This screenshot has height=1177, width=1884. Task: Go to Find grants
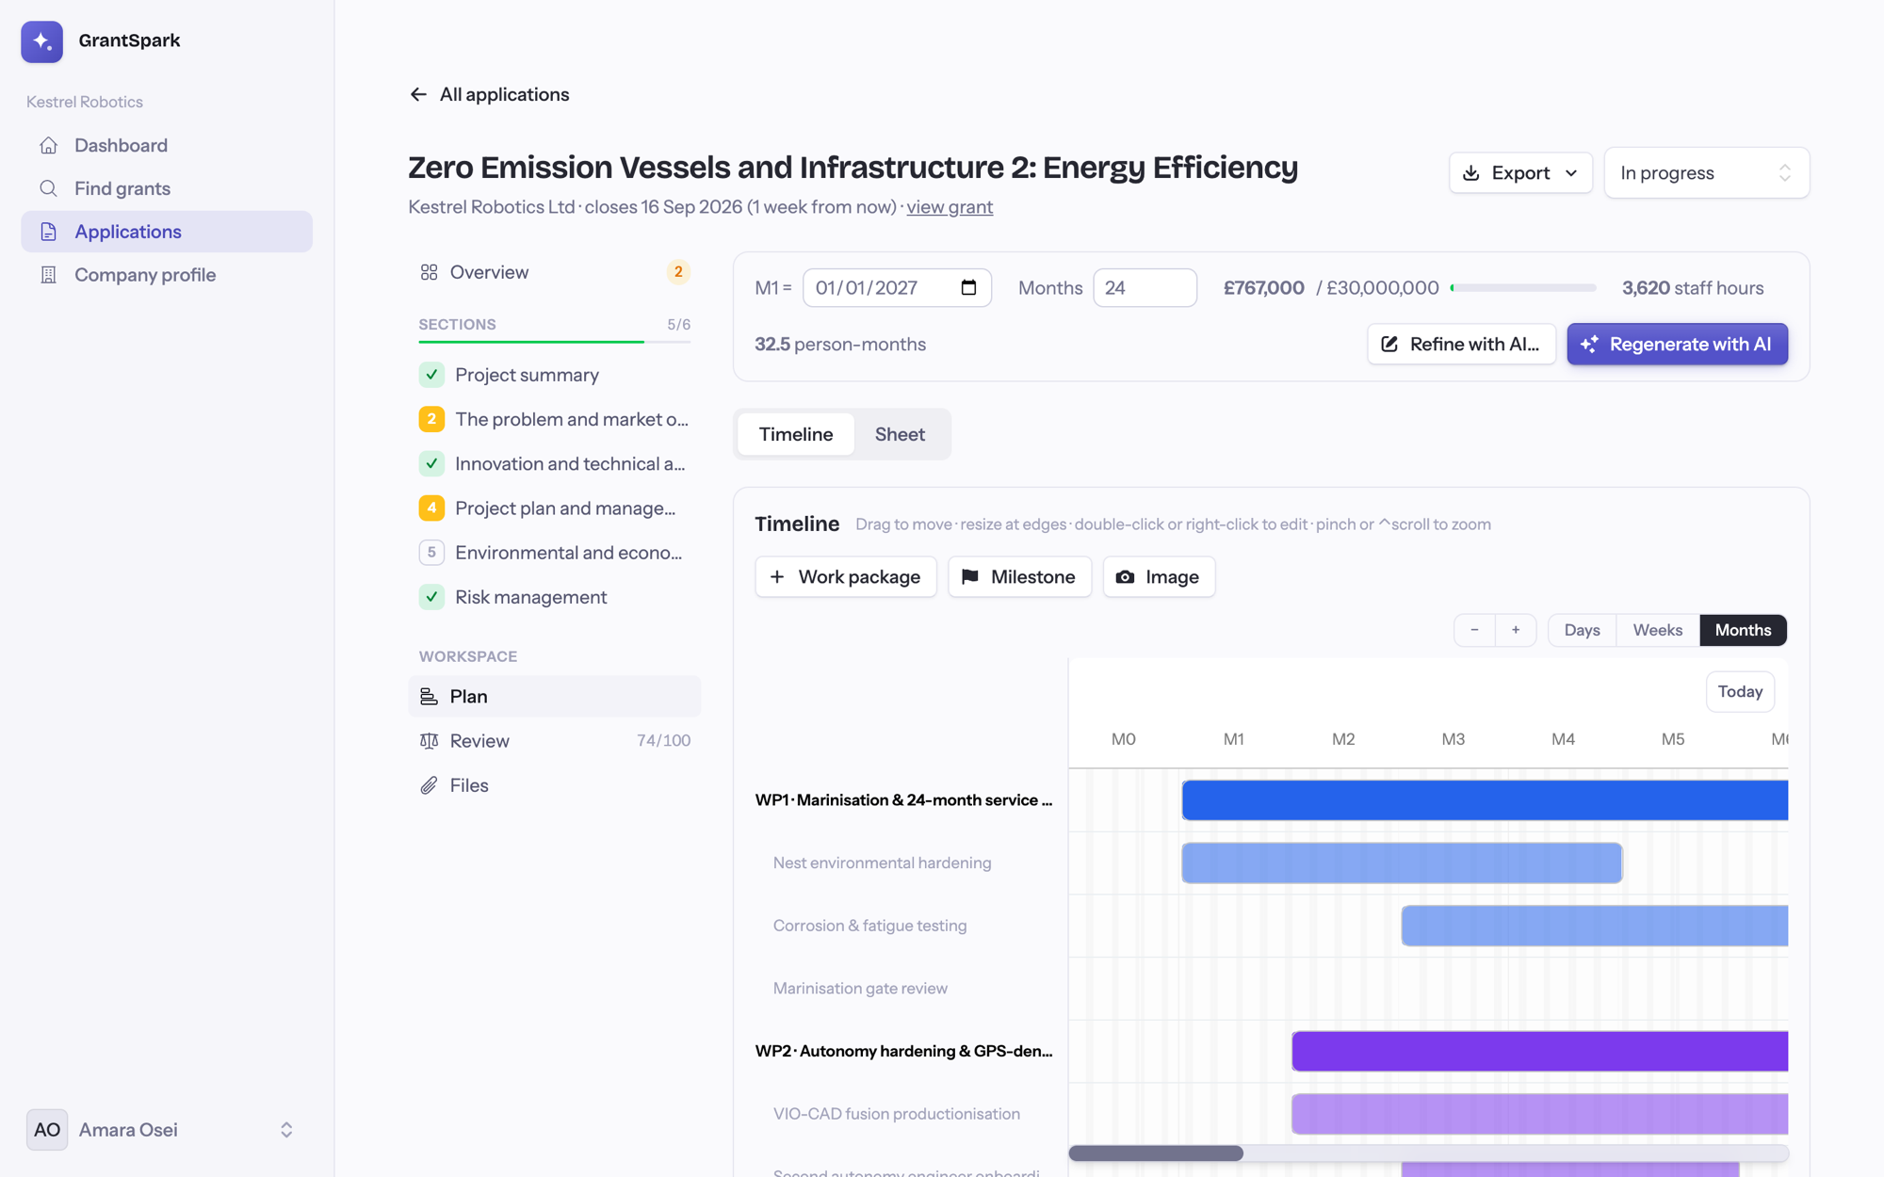tap(167, 188)
